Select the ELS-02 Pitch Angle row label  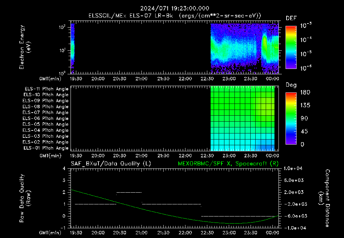click(x=45, y=142)
